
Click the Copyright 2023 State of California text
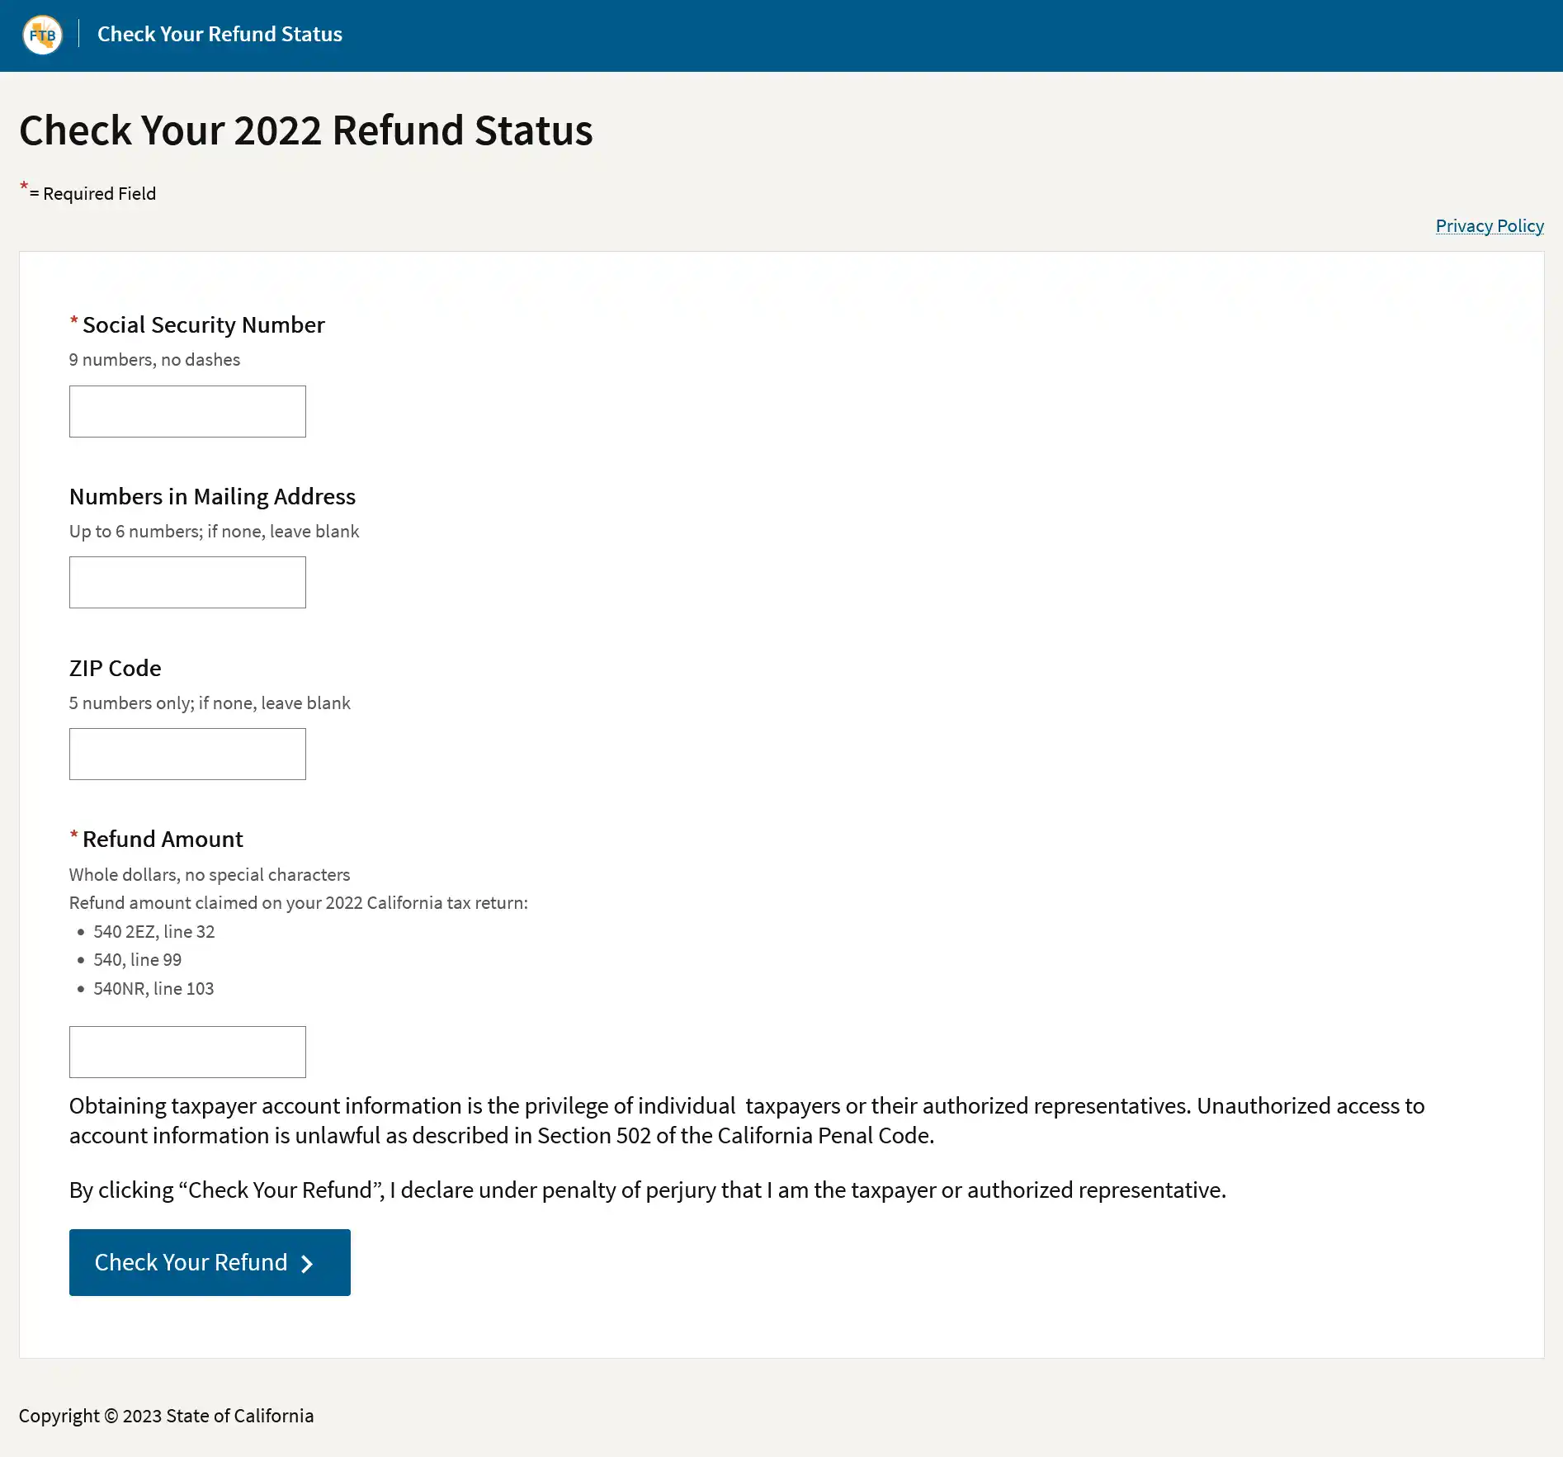click(x=166, y=1417)
